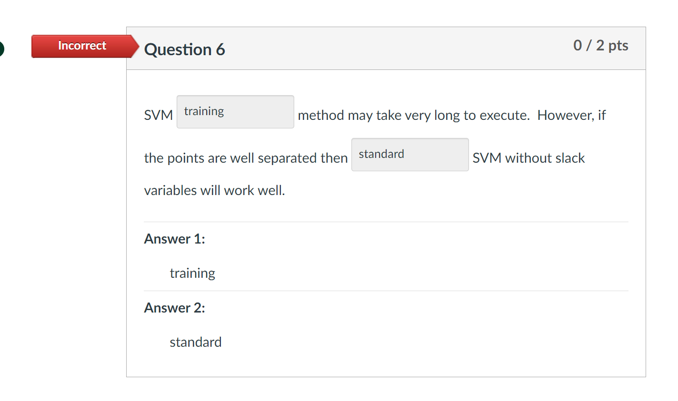The image size is (678, 401).
Task: Click the question text about SVM execution time
Action: click(451, 115)
